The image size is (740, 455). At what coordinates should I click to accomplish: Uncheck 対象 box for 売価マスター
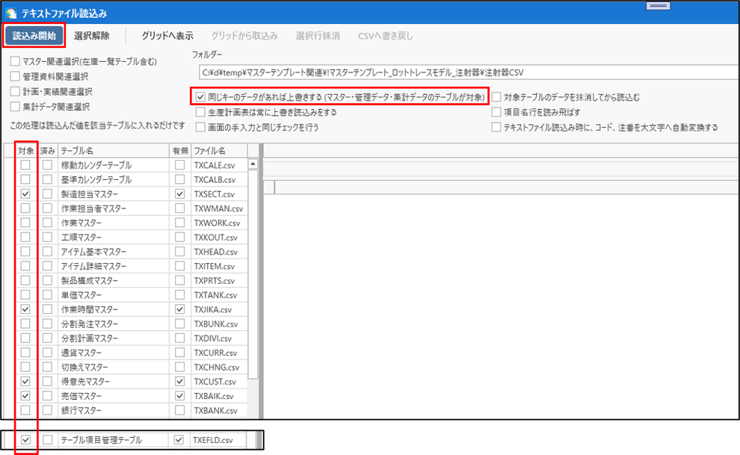click(25, 396)
